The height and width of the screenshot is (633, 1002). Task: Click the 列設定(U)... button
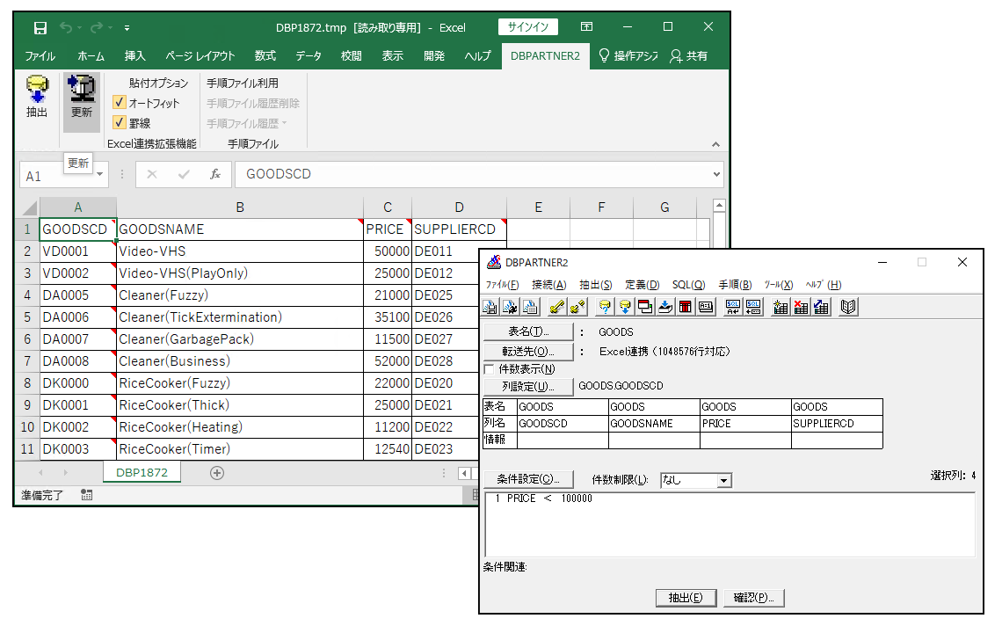(528, 386)
